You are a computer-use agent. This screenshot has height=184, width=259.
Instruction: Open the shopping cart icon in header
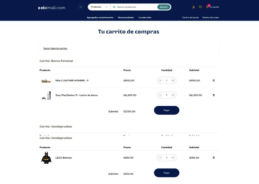(x=207, y=7)
